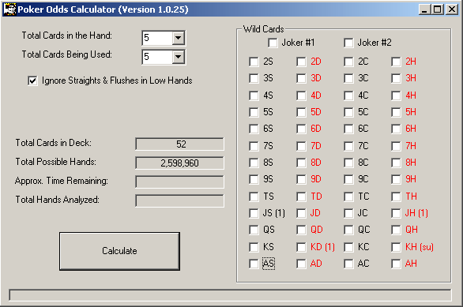Enable the Joker #2 wild card
Viewport: 463px width, 307px height.
point(348,43)
